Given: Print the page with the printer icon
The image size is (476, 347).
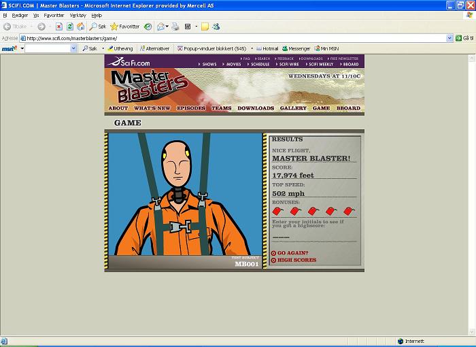Looking at the screenshot, I should [x=175, y=27].
